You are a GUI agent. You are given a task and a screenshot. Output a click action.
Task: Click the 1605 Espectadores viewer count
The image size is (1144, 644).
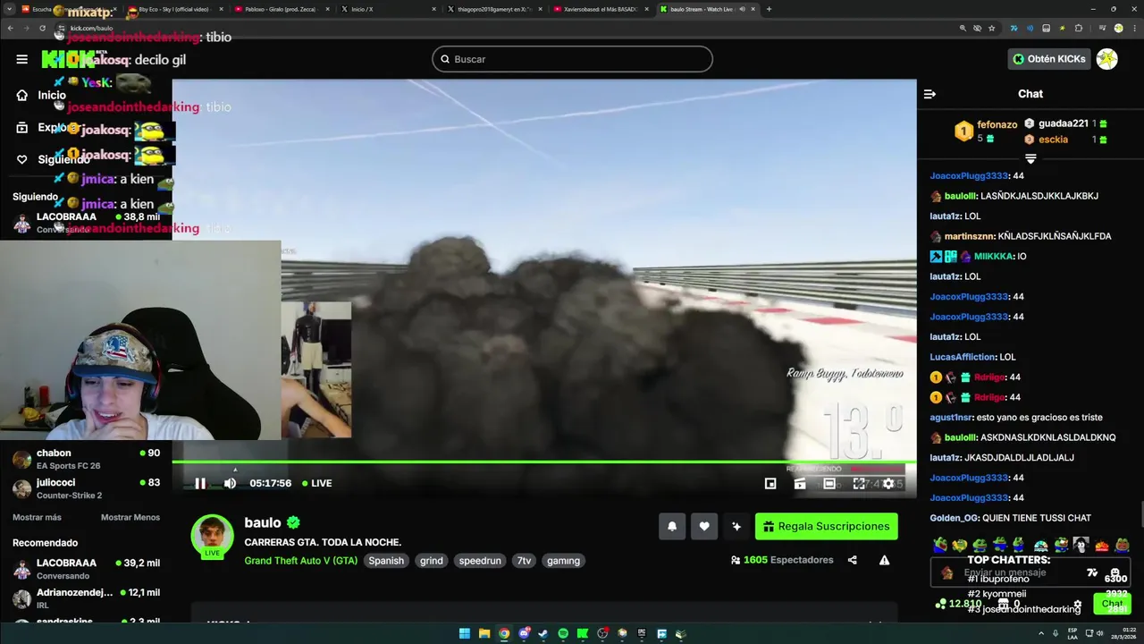coord(782,560)
